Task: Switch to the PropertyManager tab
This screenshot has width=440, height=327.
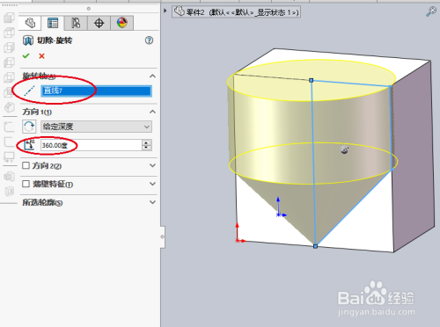Action: tap(53, 23)
